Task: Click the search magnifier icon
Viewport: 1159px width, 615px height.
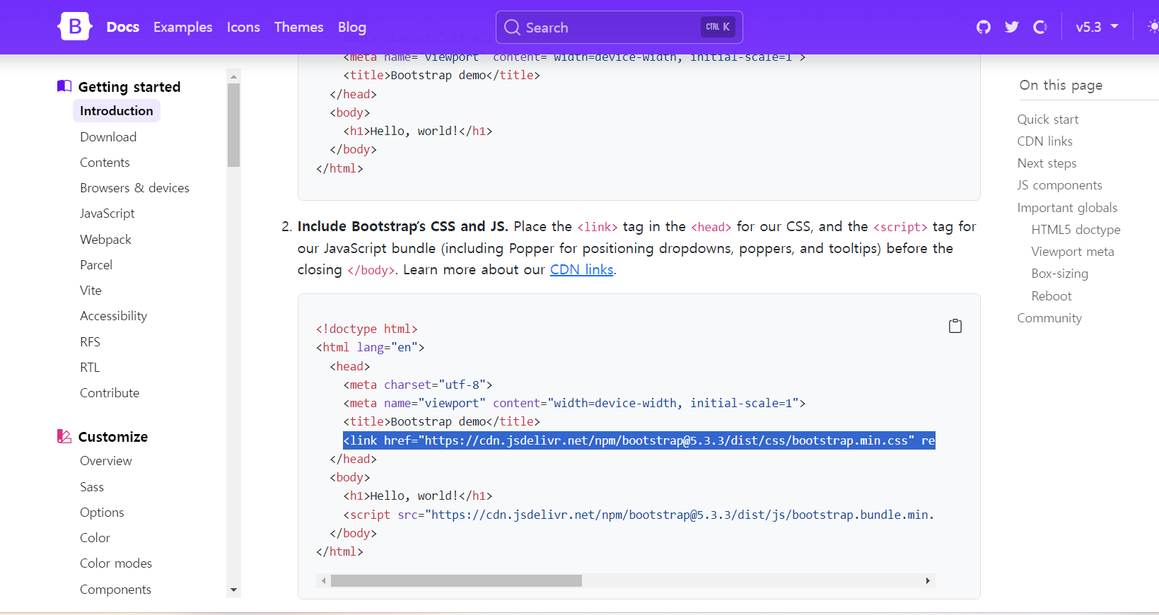Action: coord(512,28)
